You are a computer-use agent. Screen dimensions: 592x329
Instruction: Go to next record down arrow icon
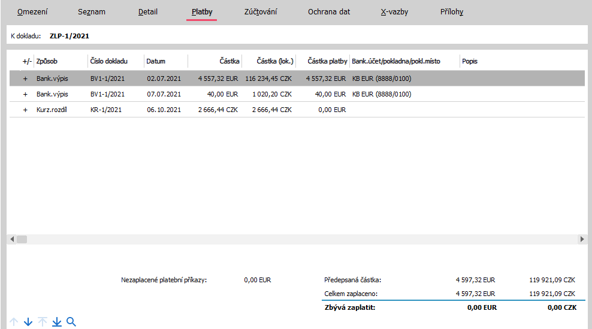click(28, 322)
